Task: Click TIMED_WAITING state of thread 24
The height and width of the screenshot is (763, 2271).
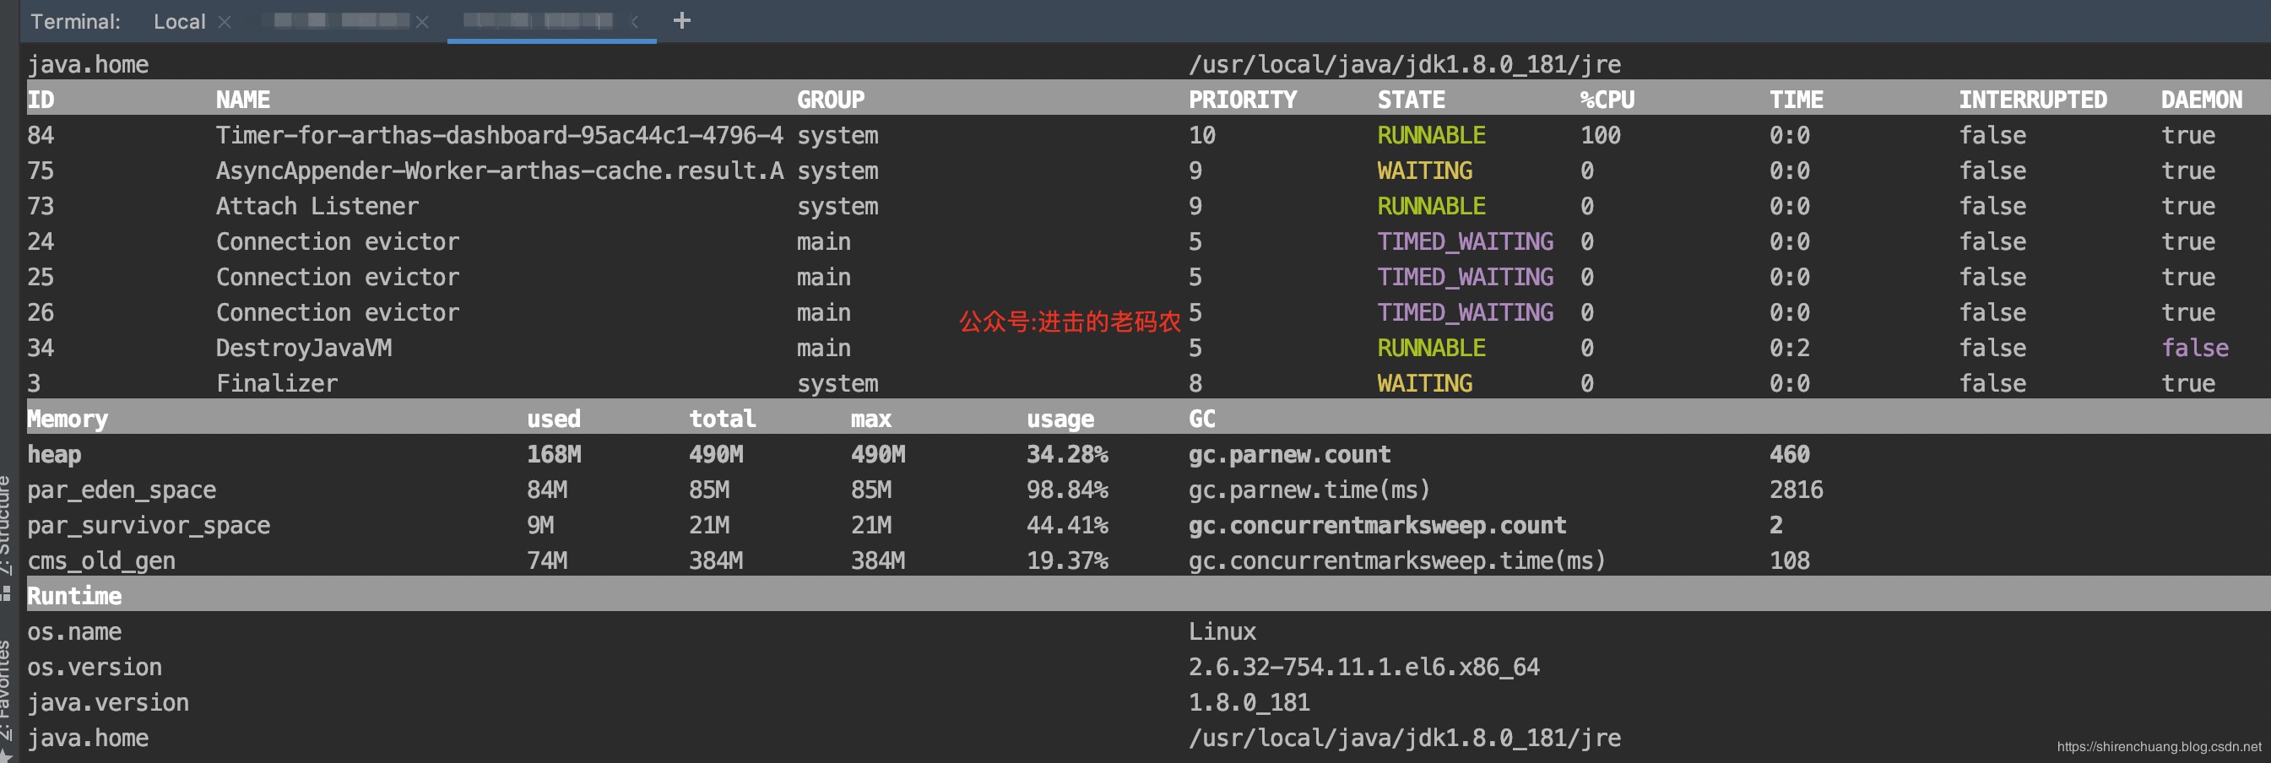Action: 1466,241
